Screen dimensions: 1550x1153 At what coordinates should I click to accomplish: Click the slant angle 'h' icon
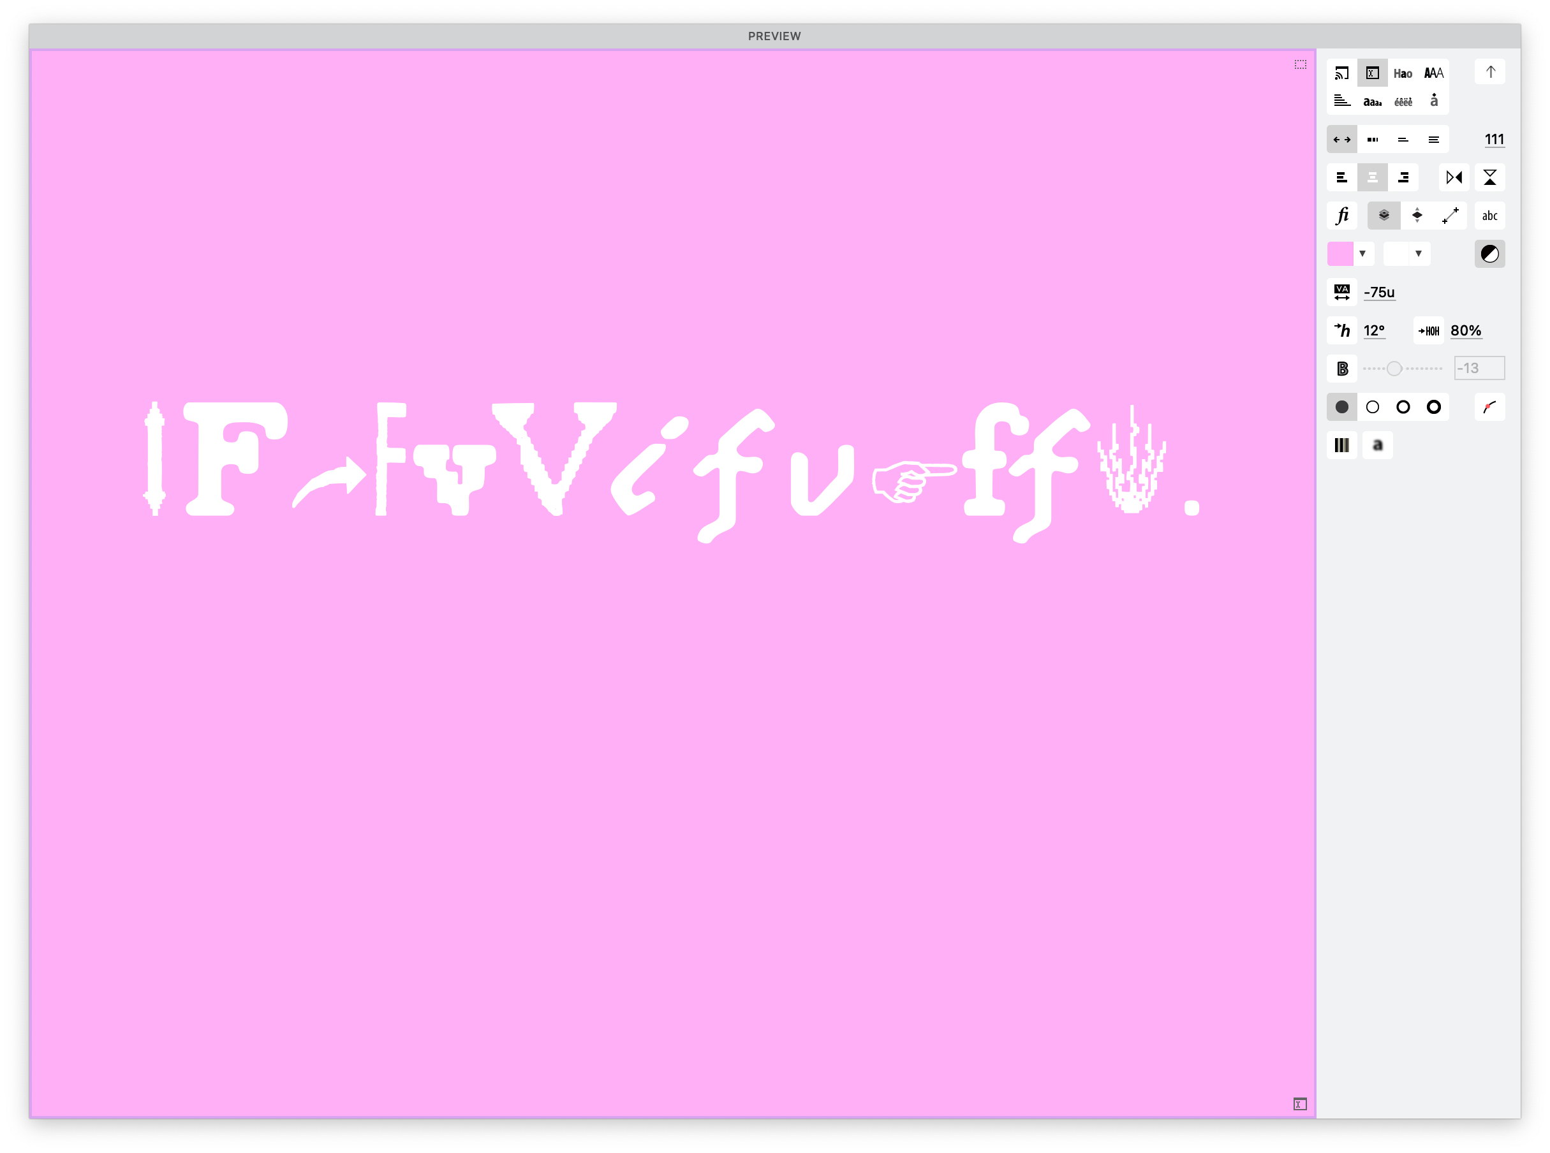tap(1341, 330)
